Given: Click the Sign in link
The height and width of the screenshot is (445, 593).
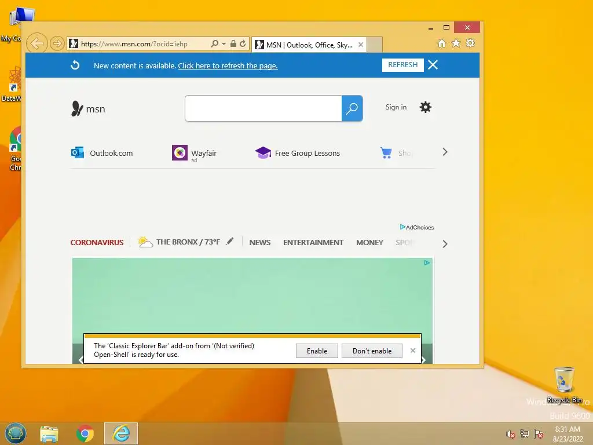Looking at the screenshot, I should pyautogui.click(x=396, y=107).
